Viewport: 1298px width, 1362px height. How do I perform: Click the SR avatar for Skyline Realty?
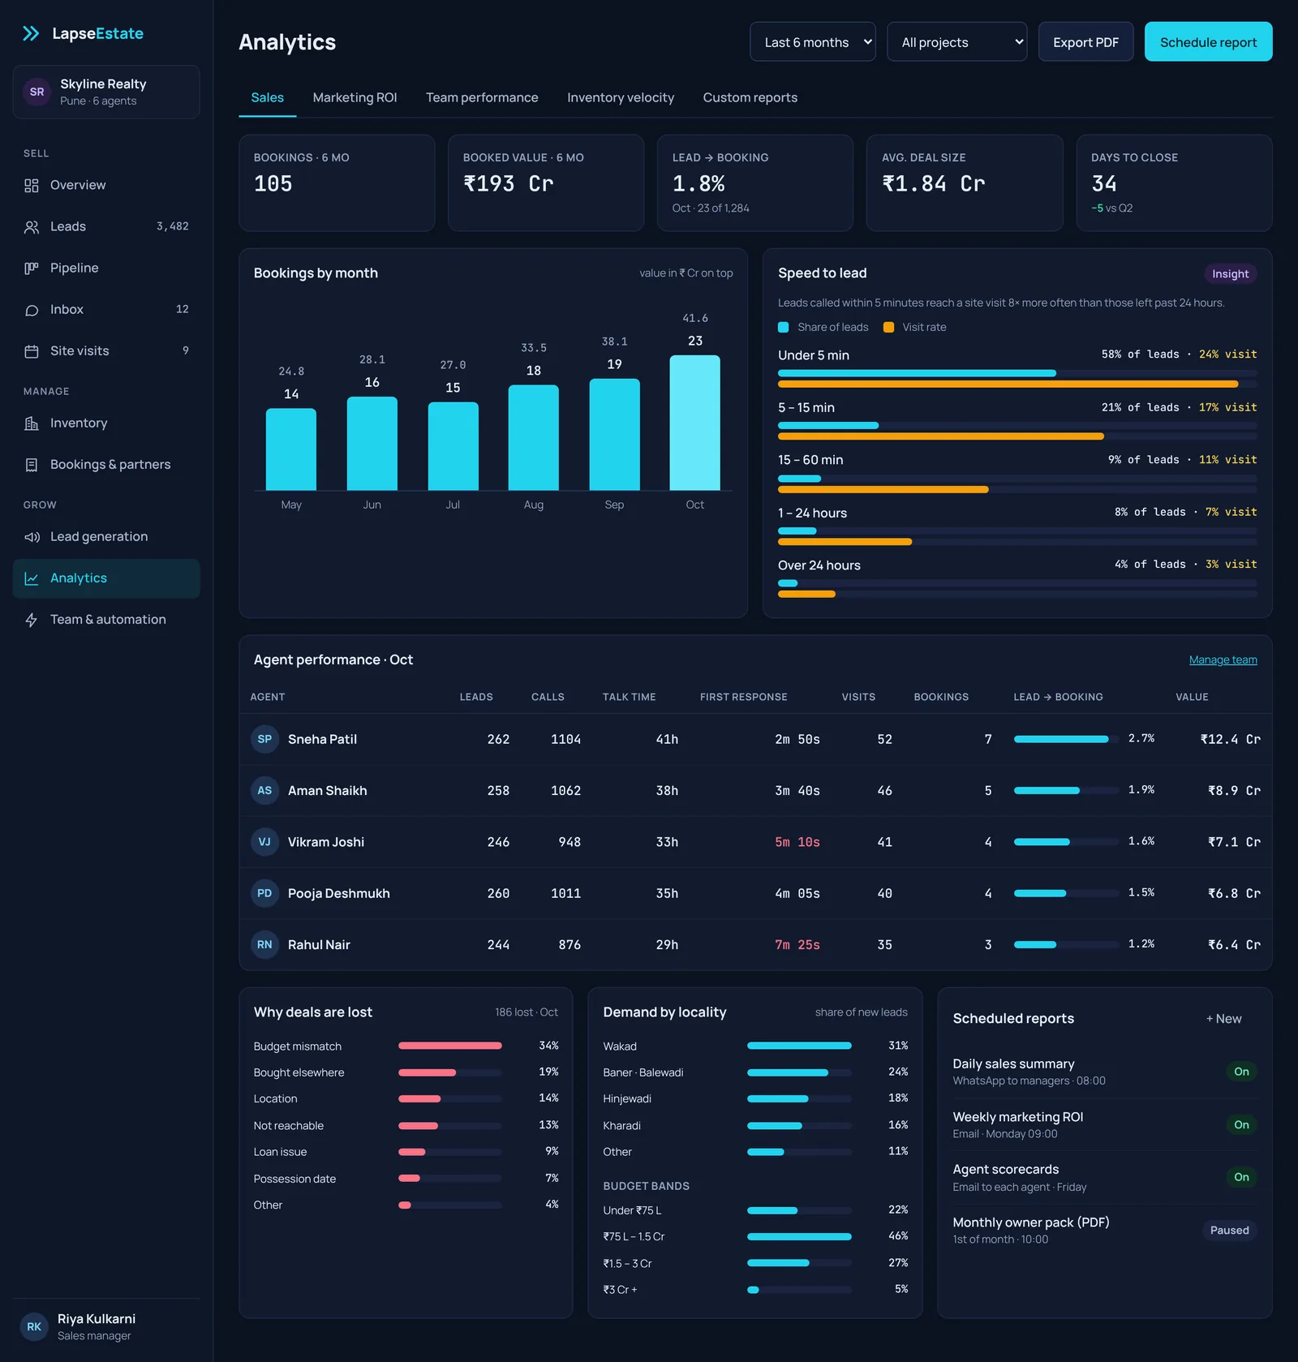tap(37, 92)
